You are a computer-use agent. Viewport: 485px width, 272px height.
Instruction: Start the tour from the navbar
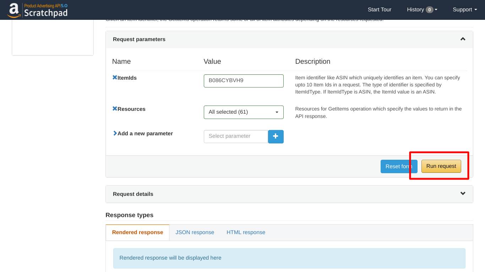tap(380, 10)
